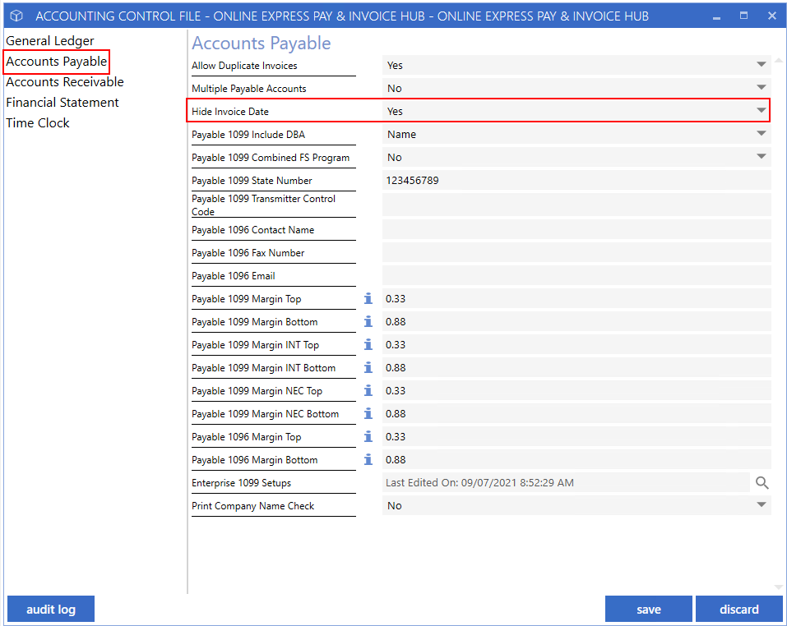Click the scroll down arrow of the settings list
The width and height of the screenshot is (787, 626).
pos(779,587)
